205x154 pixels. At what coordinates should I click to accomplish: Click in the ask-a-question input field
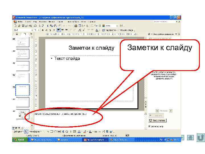point(164,22)
